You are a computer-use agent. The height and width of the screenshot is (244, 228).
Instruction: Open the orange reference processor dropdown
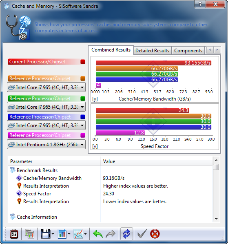[x=46, y=87]
